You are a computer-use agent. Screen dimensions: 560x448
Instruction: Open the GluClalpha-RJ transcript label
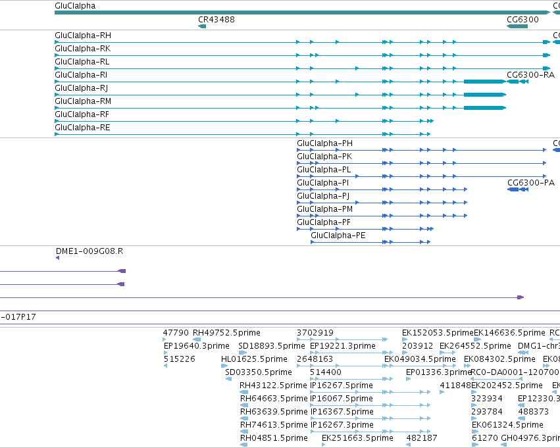click(x=81, y=87)
